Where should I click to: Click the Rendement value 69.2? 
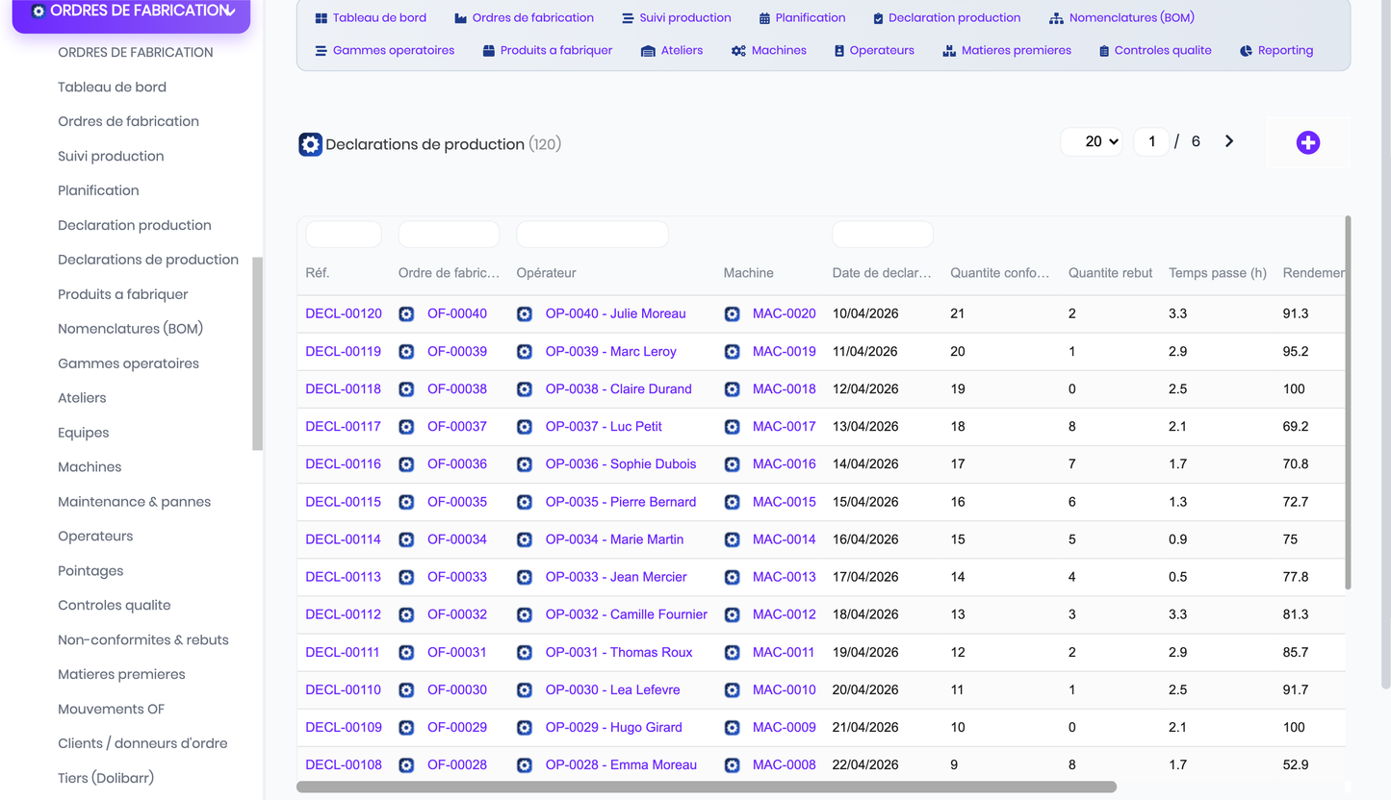(x=1296, y=427)
